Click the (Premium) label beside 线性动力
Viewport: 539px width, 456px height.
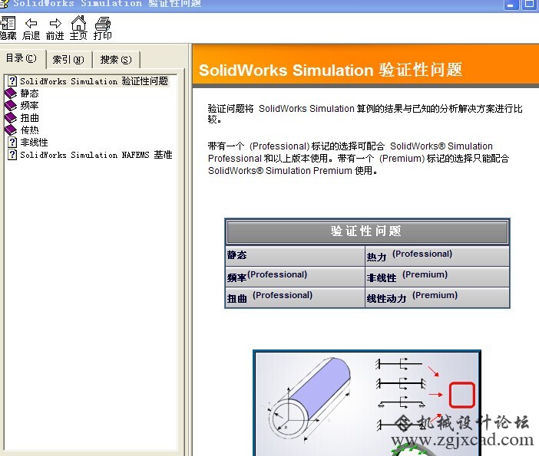pyautogui.click(x=435, y=295)
